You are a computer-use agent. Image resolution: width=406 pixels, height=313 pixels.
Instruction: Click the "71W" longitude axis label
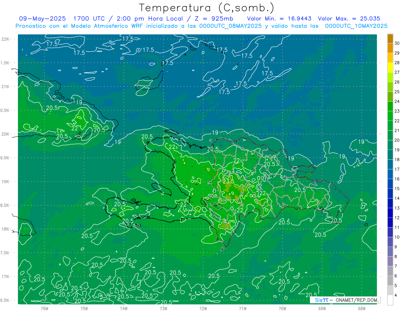tap(243, 308)
